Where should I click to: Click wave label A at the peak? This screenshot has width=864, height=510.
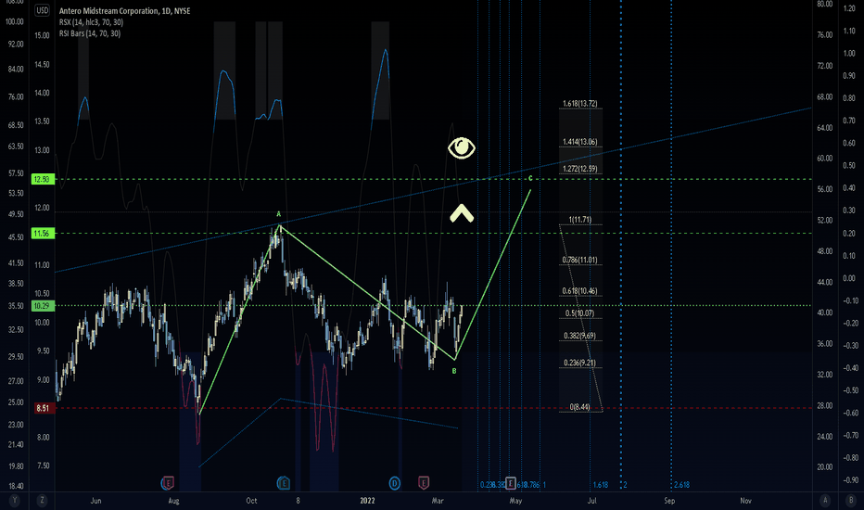[279, 214]
